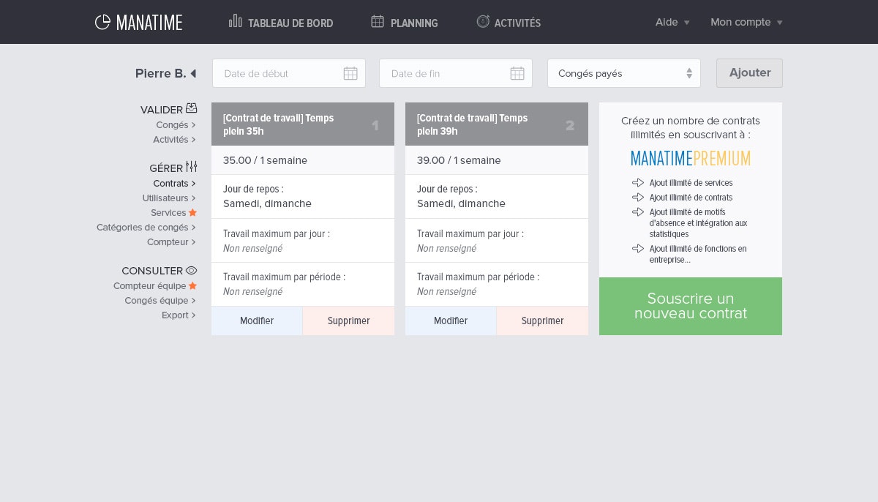878x502 pixels.
Task: Open the Aide dropdown
Action: click(x=672, y=22)
